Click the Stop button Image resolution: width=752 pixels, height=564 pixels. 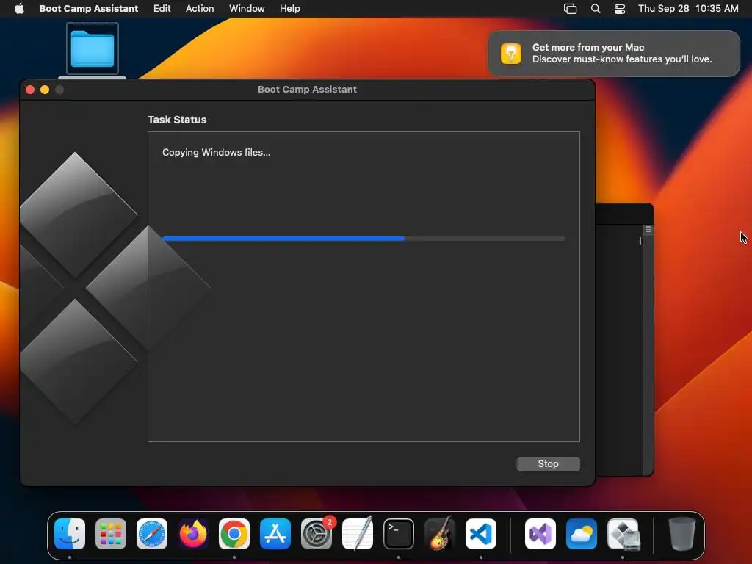tap(548, 464)
